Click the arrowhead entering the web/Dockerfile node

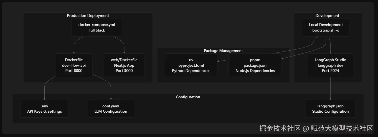pos(124,52)
